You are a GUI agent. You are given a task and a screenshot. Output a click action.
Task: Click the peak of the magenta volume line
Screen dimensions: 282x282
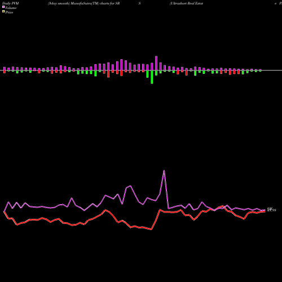click(164, 170)
